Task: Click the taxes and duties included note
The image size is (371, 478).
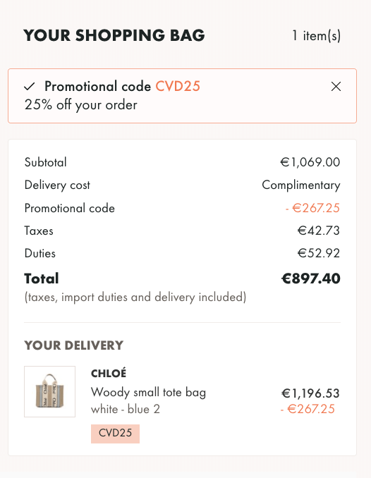Action: pyautogui.click(x=135, y=298)
